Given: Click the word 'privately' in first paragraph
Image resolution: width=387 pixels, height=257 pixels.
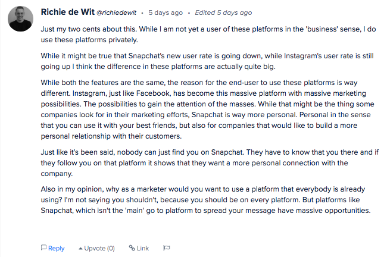Looking at the screenshot, I should coord(123,40).
